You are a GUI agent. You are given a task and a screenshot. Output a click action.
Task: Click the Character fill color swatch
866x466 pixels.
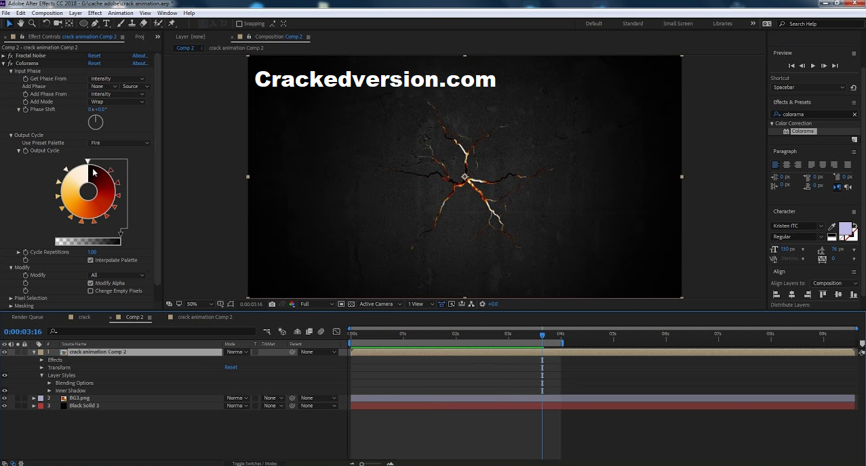(x=845, y=228)
